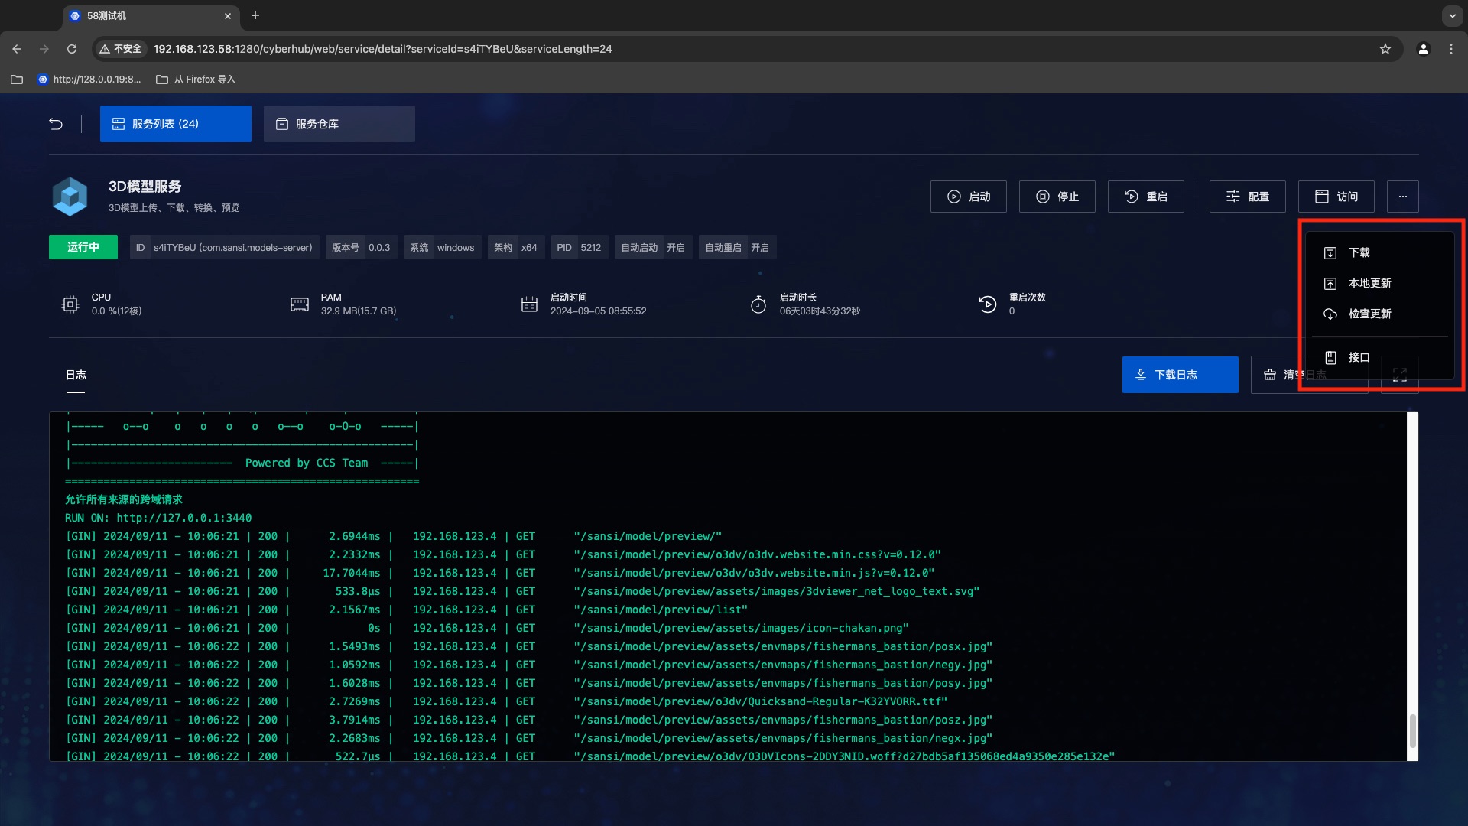Open the 配置 settings button
Screen dimensions: 1468x826
point(1247,197)
